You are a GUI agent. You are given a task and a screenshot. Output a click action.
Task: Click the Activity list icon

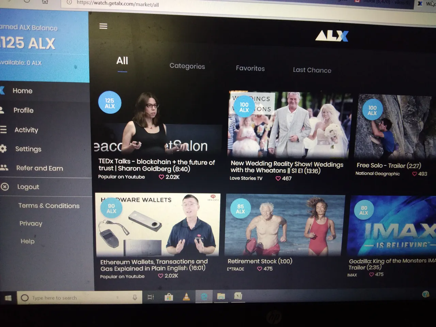(x=3, y=129)
